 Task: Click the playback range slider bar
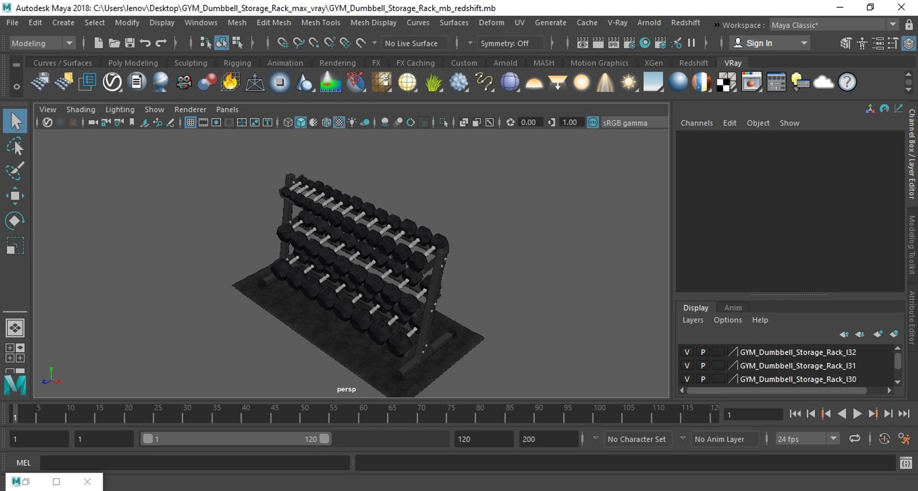tap(236, 439)
